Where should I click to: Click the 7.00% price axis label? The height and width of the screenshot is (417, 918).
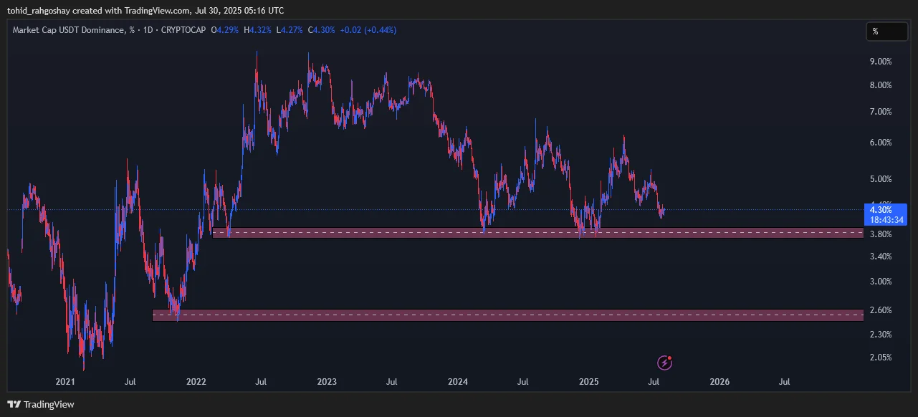(880, 112)
